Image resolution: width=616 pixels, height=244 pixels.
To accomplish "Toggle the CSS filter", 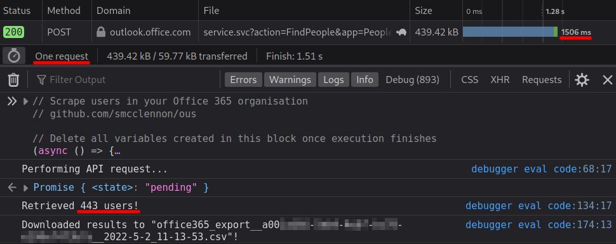I will [x=469, y=80].
